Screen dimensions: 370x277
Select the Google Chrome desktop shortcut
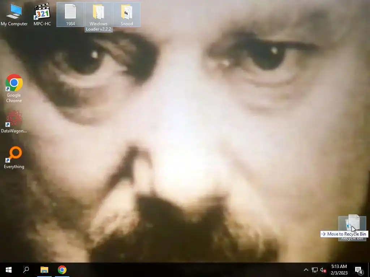14,88
